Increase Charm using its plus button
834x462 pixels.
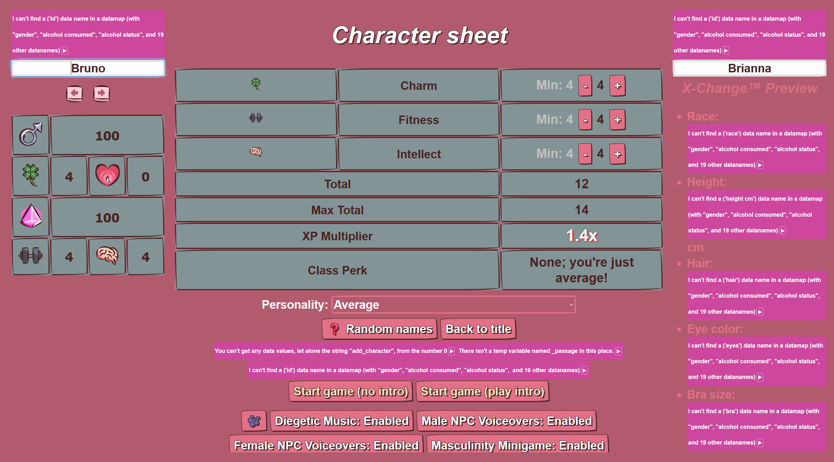click(x=618, y=86)
